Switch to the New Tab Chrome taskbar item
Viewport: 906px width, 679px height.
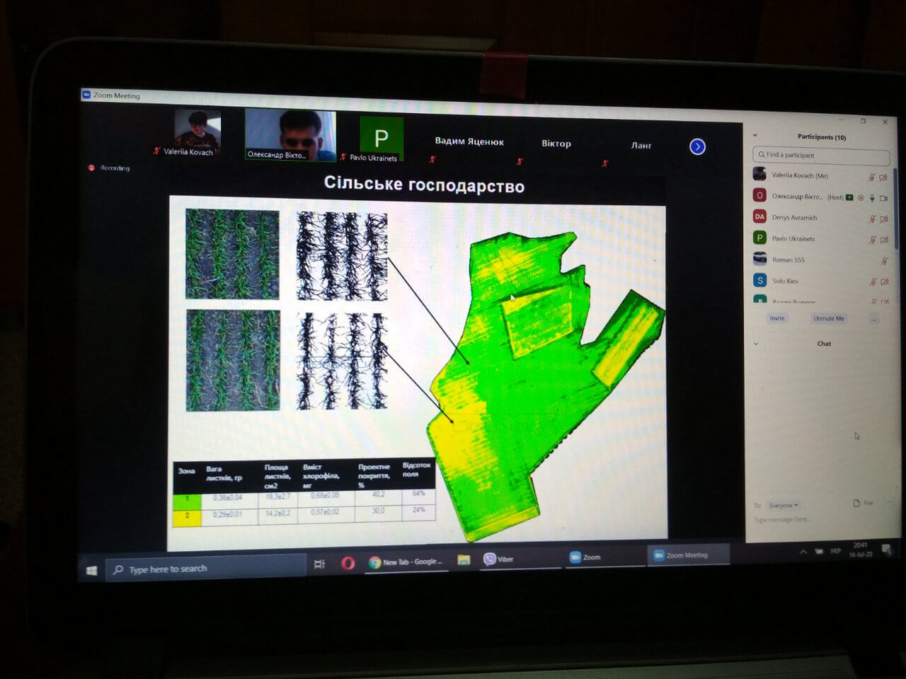point(406,562)
